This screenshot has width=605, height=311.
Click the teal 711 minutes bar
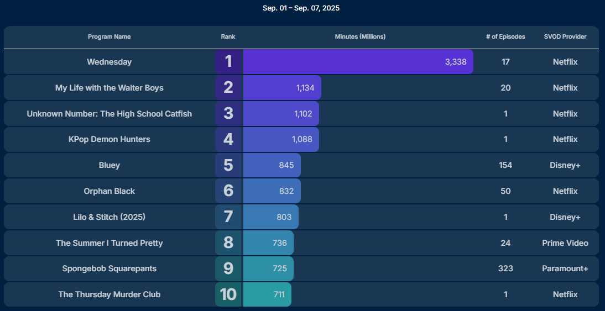pyautogui.click(x=267, y=294)
